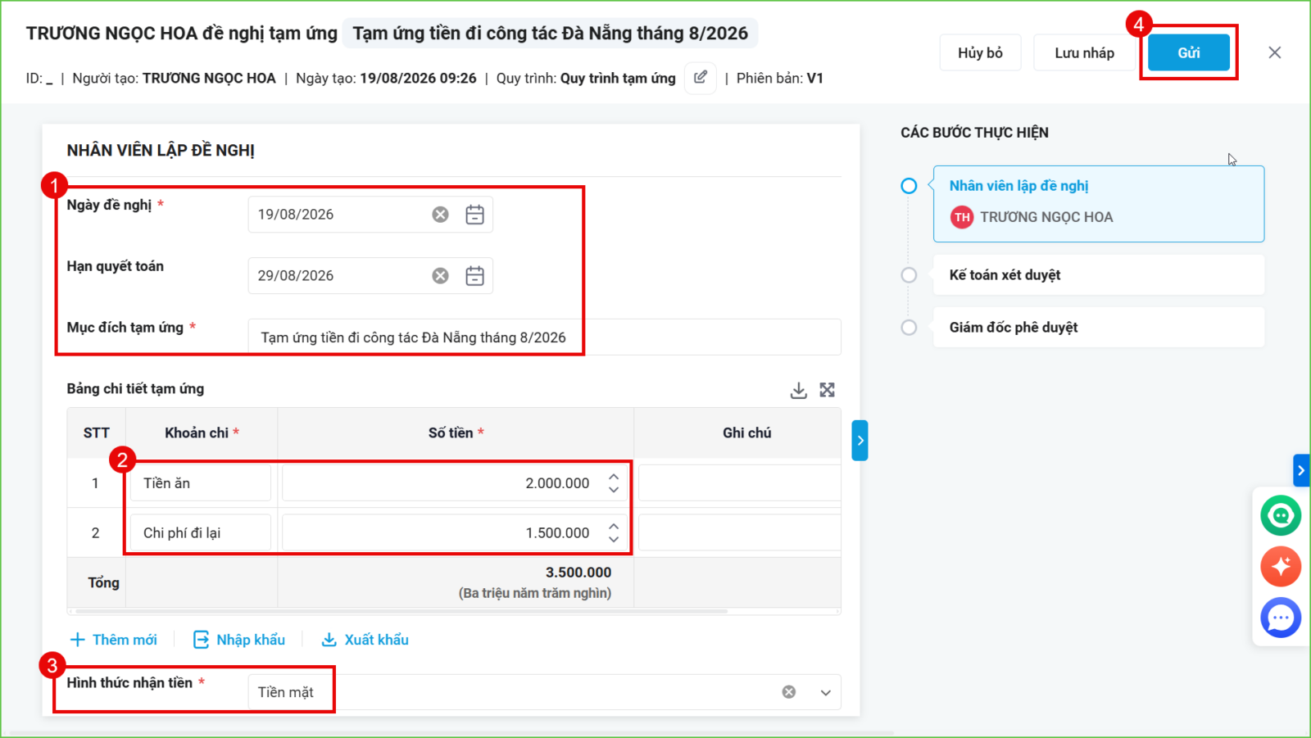The image size is (1311, 738).
Task: Click the Gửi button
Action: (1189, 52)
